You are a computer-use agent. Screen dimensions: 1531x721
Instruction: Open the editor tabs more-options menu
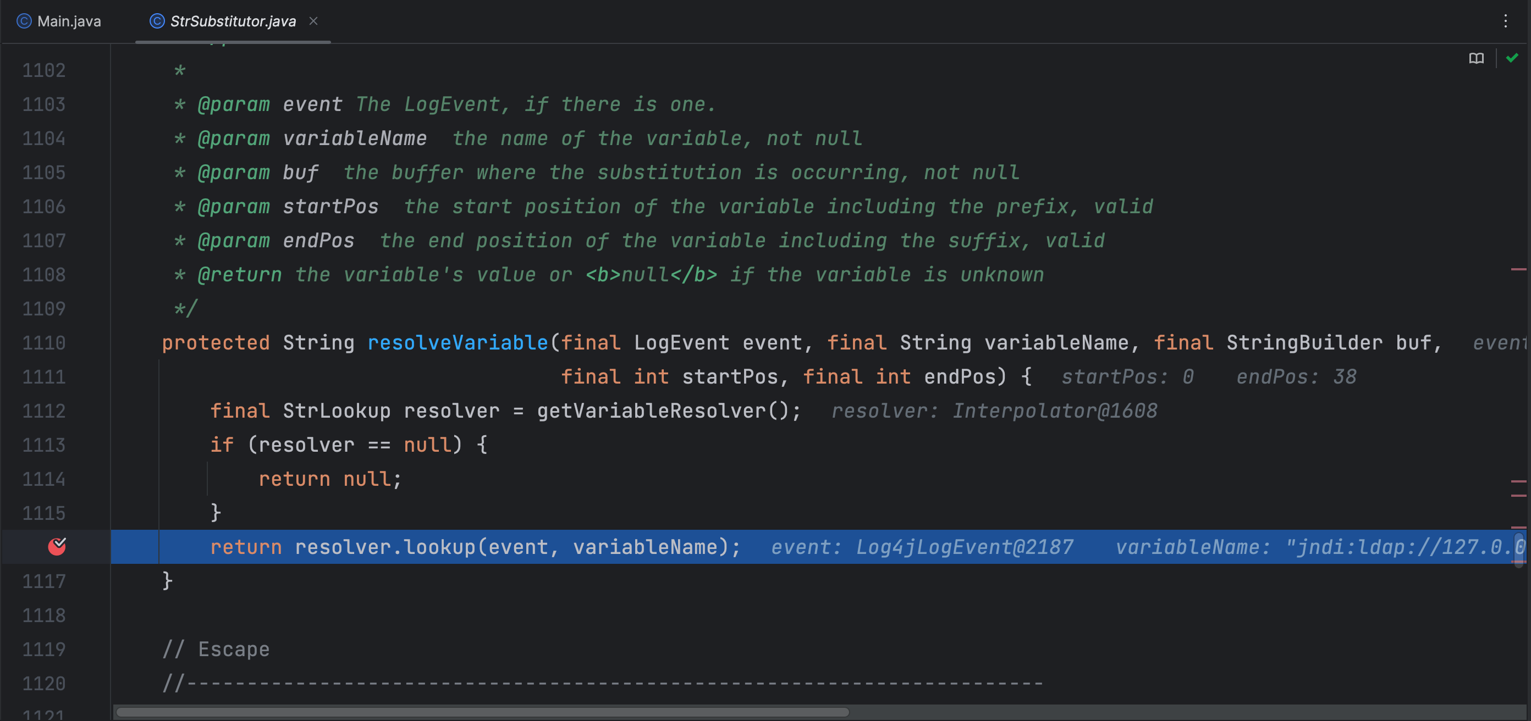pyautogui.click(x=1505, y=21)
